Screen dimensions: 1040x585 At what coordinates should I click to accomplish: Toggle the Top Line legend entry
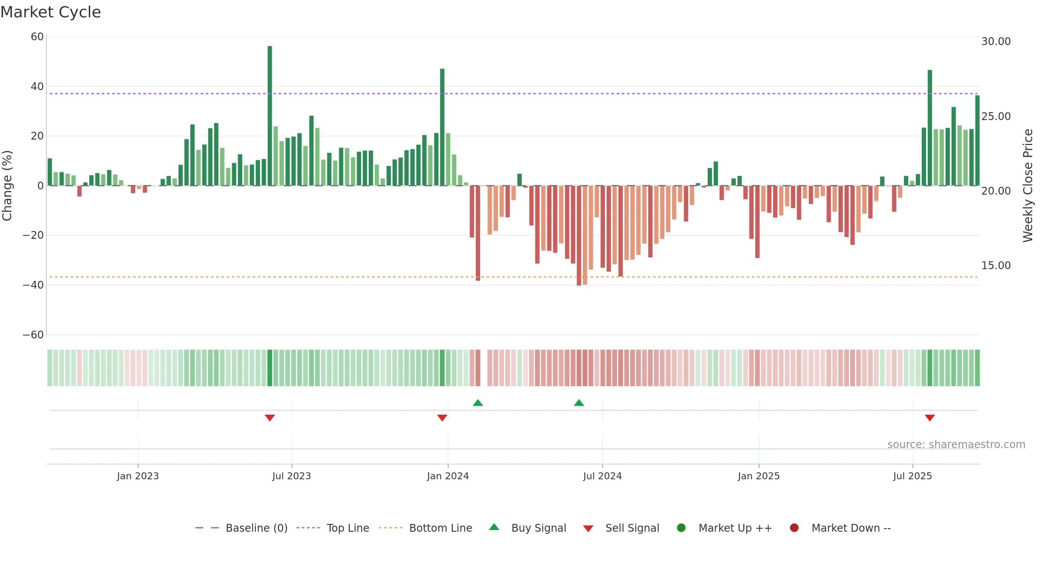[332, 528]
